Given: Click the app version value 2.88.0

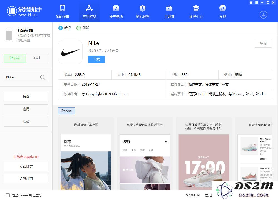Looking at the screenshot, I should 80,75.
